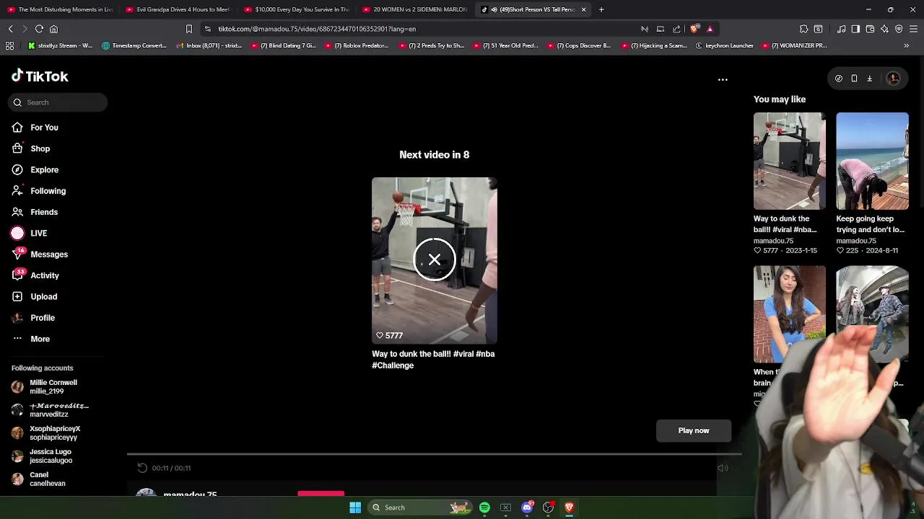
Task: Open Brave Rewards triangle icon
Action: coord(710,29)
